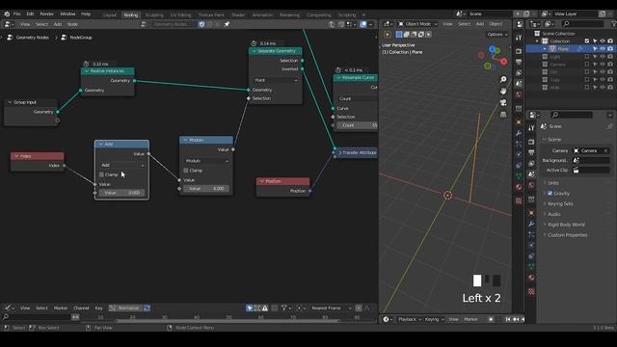Collapse the Index node with its chevron

click(x=16, y=156)
